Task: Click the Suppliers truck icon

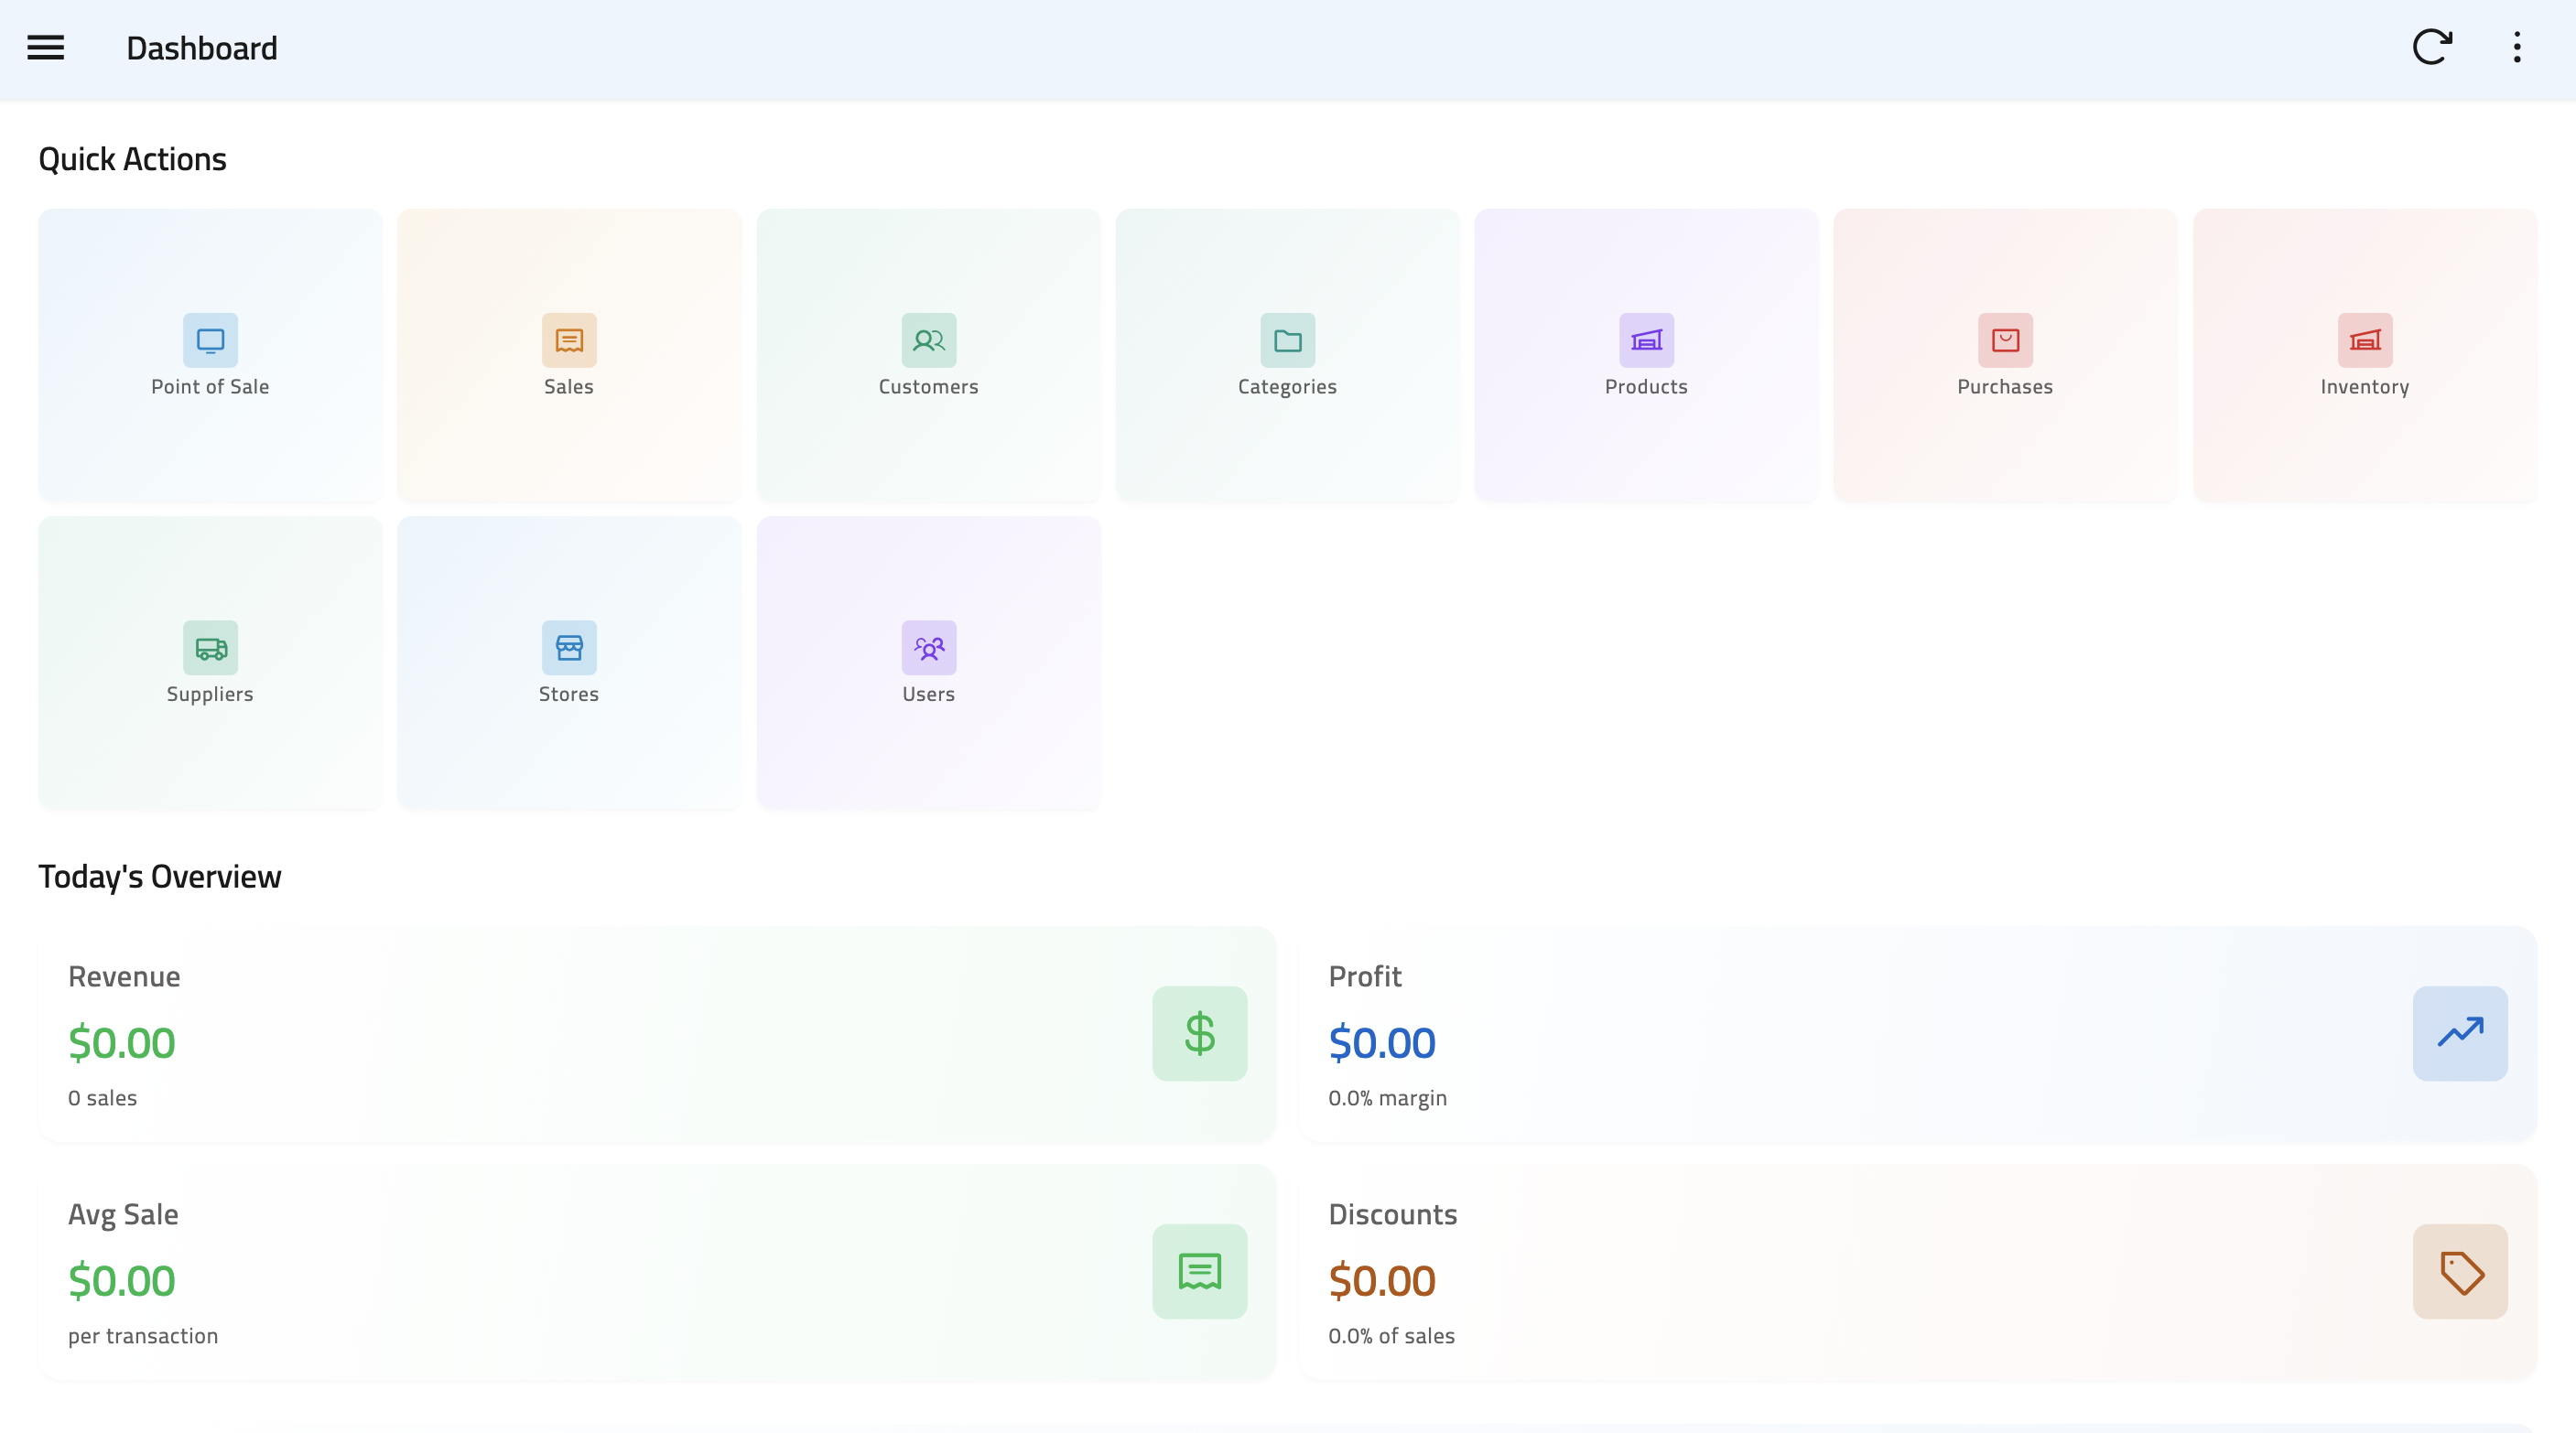Action: [x=210, y=648]
